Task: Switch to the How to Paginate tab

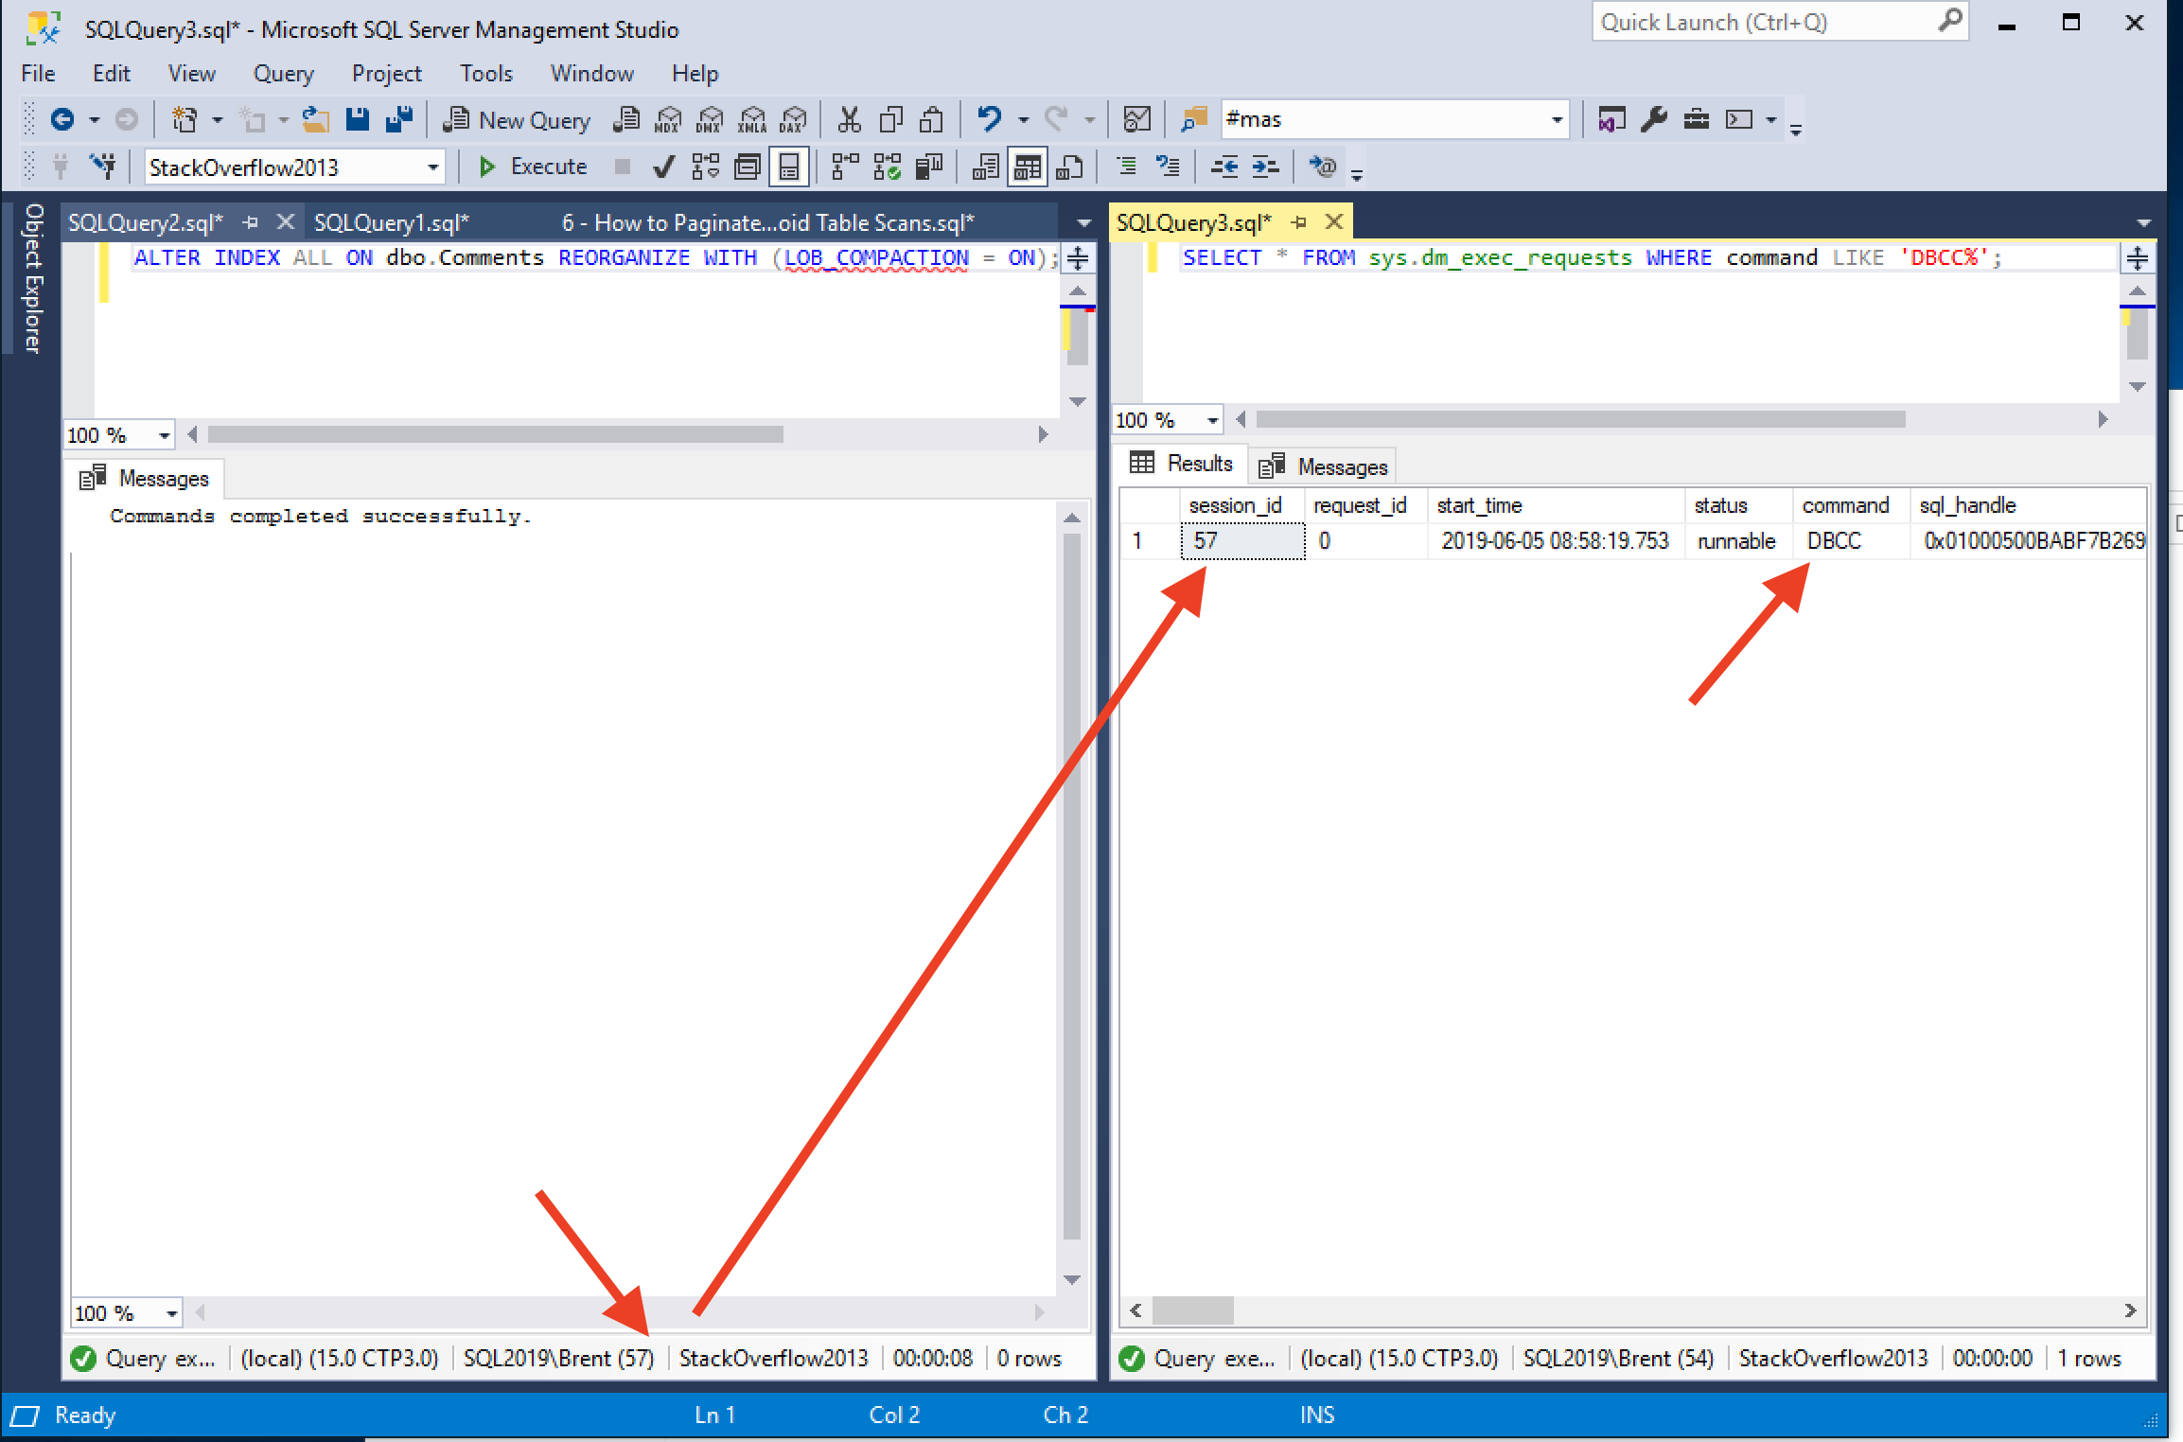Action: (x=767, y=222)
